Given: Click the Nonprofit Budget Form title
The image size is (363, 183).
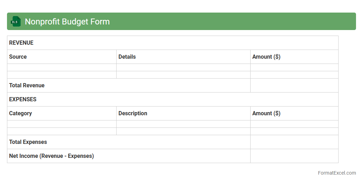Looking at the screenshot, I should coord(67,22).
